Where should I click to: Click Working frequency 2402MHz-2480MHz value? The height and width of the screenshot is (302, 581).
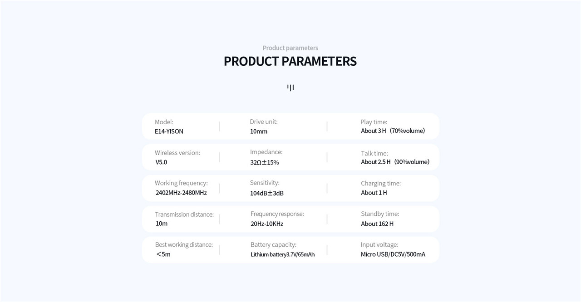click(x=181, y=193)
